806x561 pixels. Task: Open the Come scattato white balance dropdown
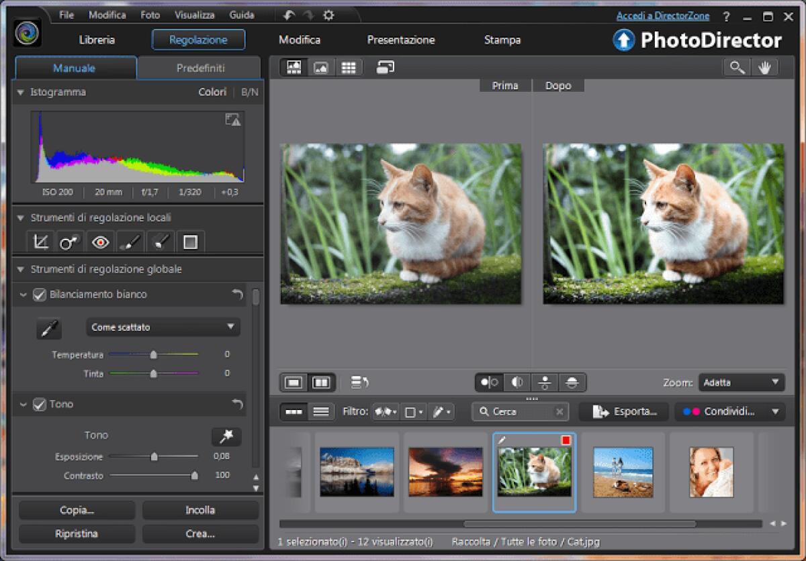pyautogui.click(x=163, y=327)
